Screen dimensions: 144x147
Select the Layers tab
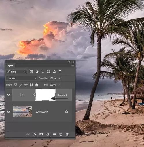pos(10,65)
